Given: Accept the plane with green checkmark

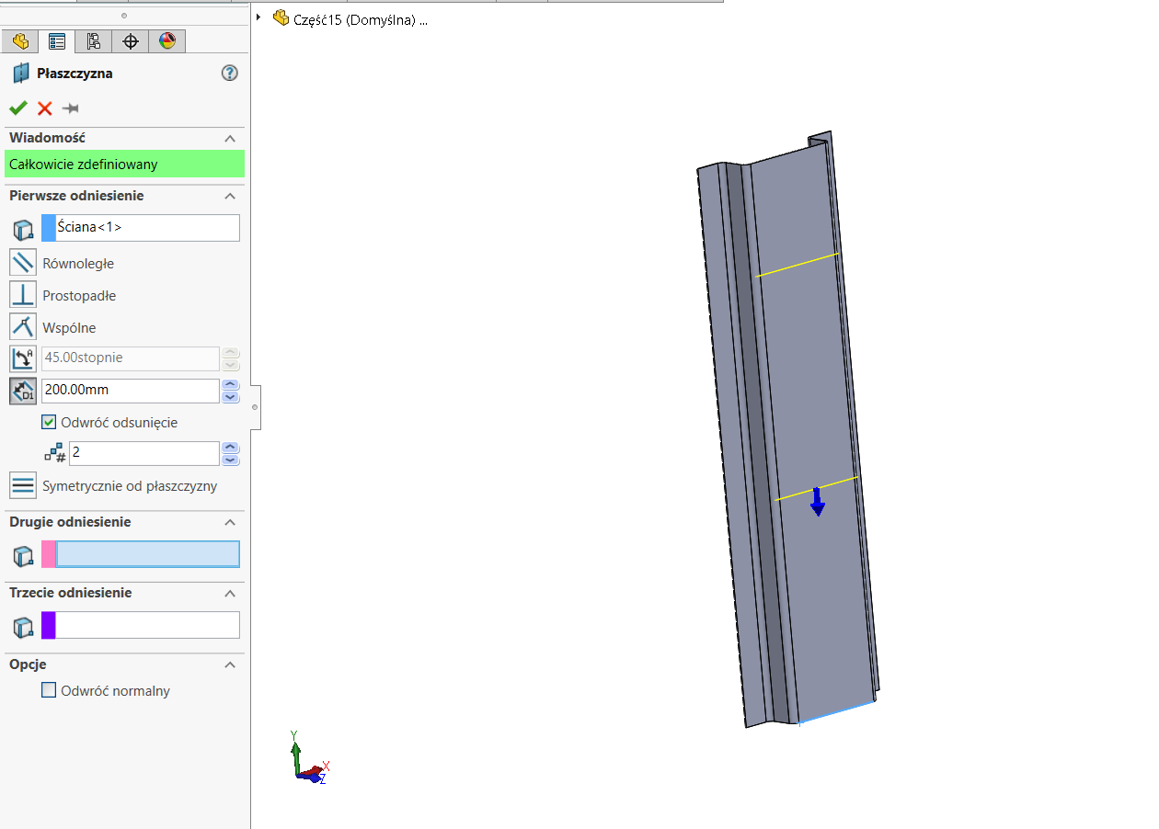Looking at the screenshot, I should (18, 108).
